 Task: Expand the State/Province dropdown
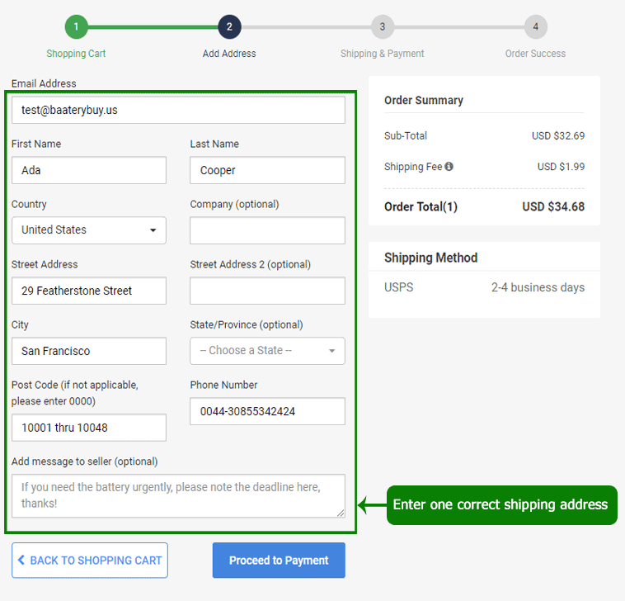pyautogui.click(x=267, y=351)
